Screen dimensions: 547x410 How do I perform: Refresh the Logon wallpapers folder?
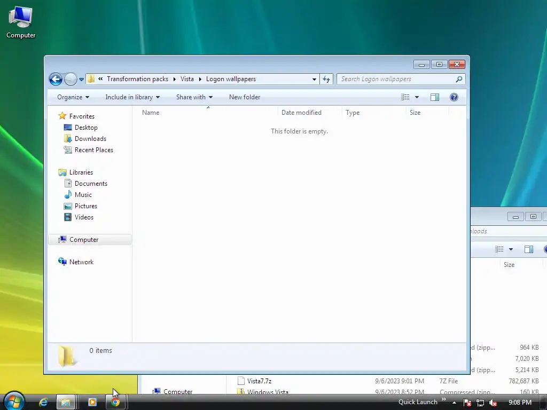326,79
